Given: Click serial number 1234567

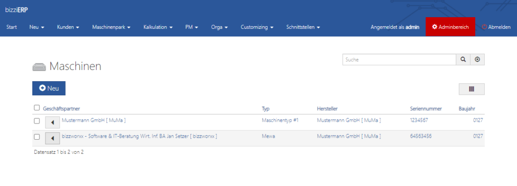Looking at the screenshot, I should (419, 120).
